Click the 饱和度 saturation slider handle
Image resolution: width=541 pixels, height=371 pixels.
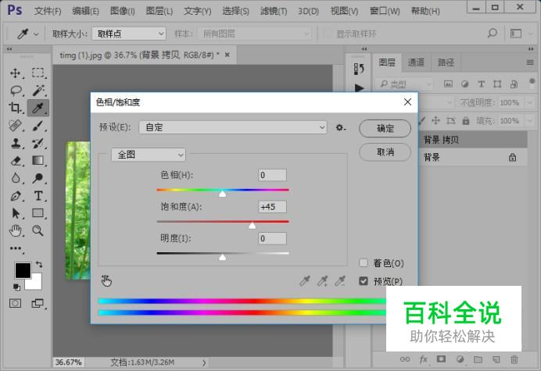(x=253, y=226)
